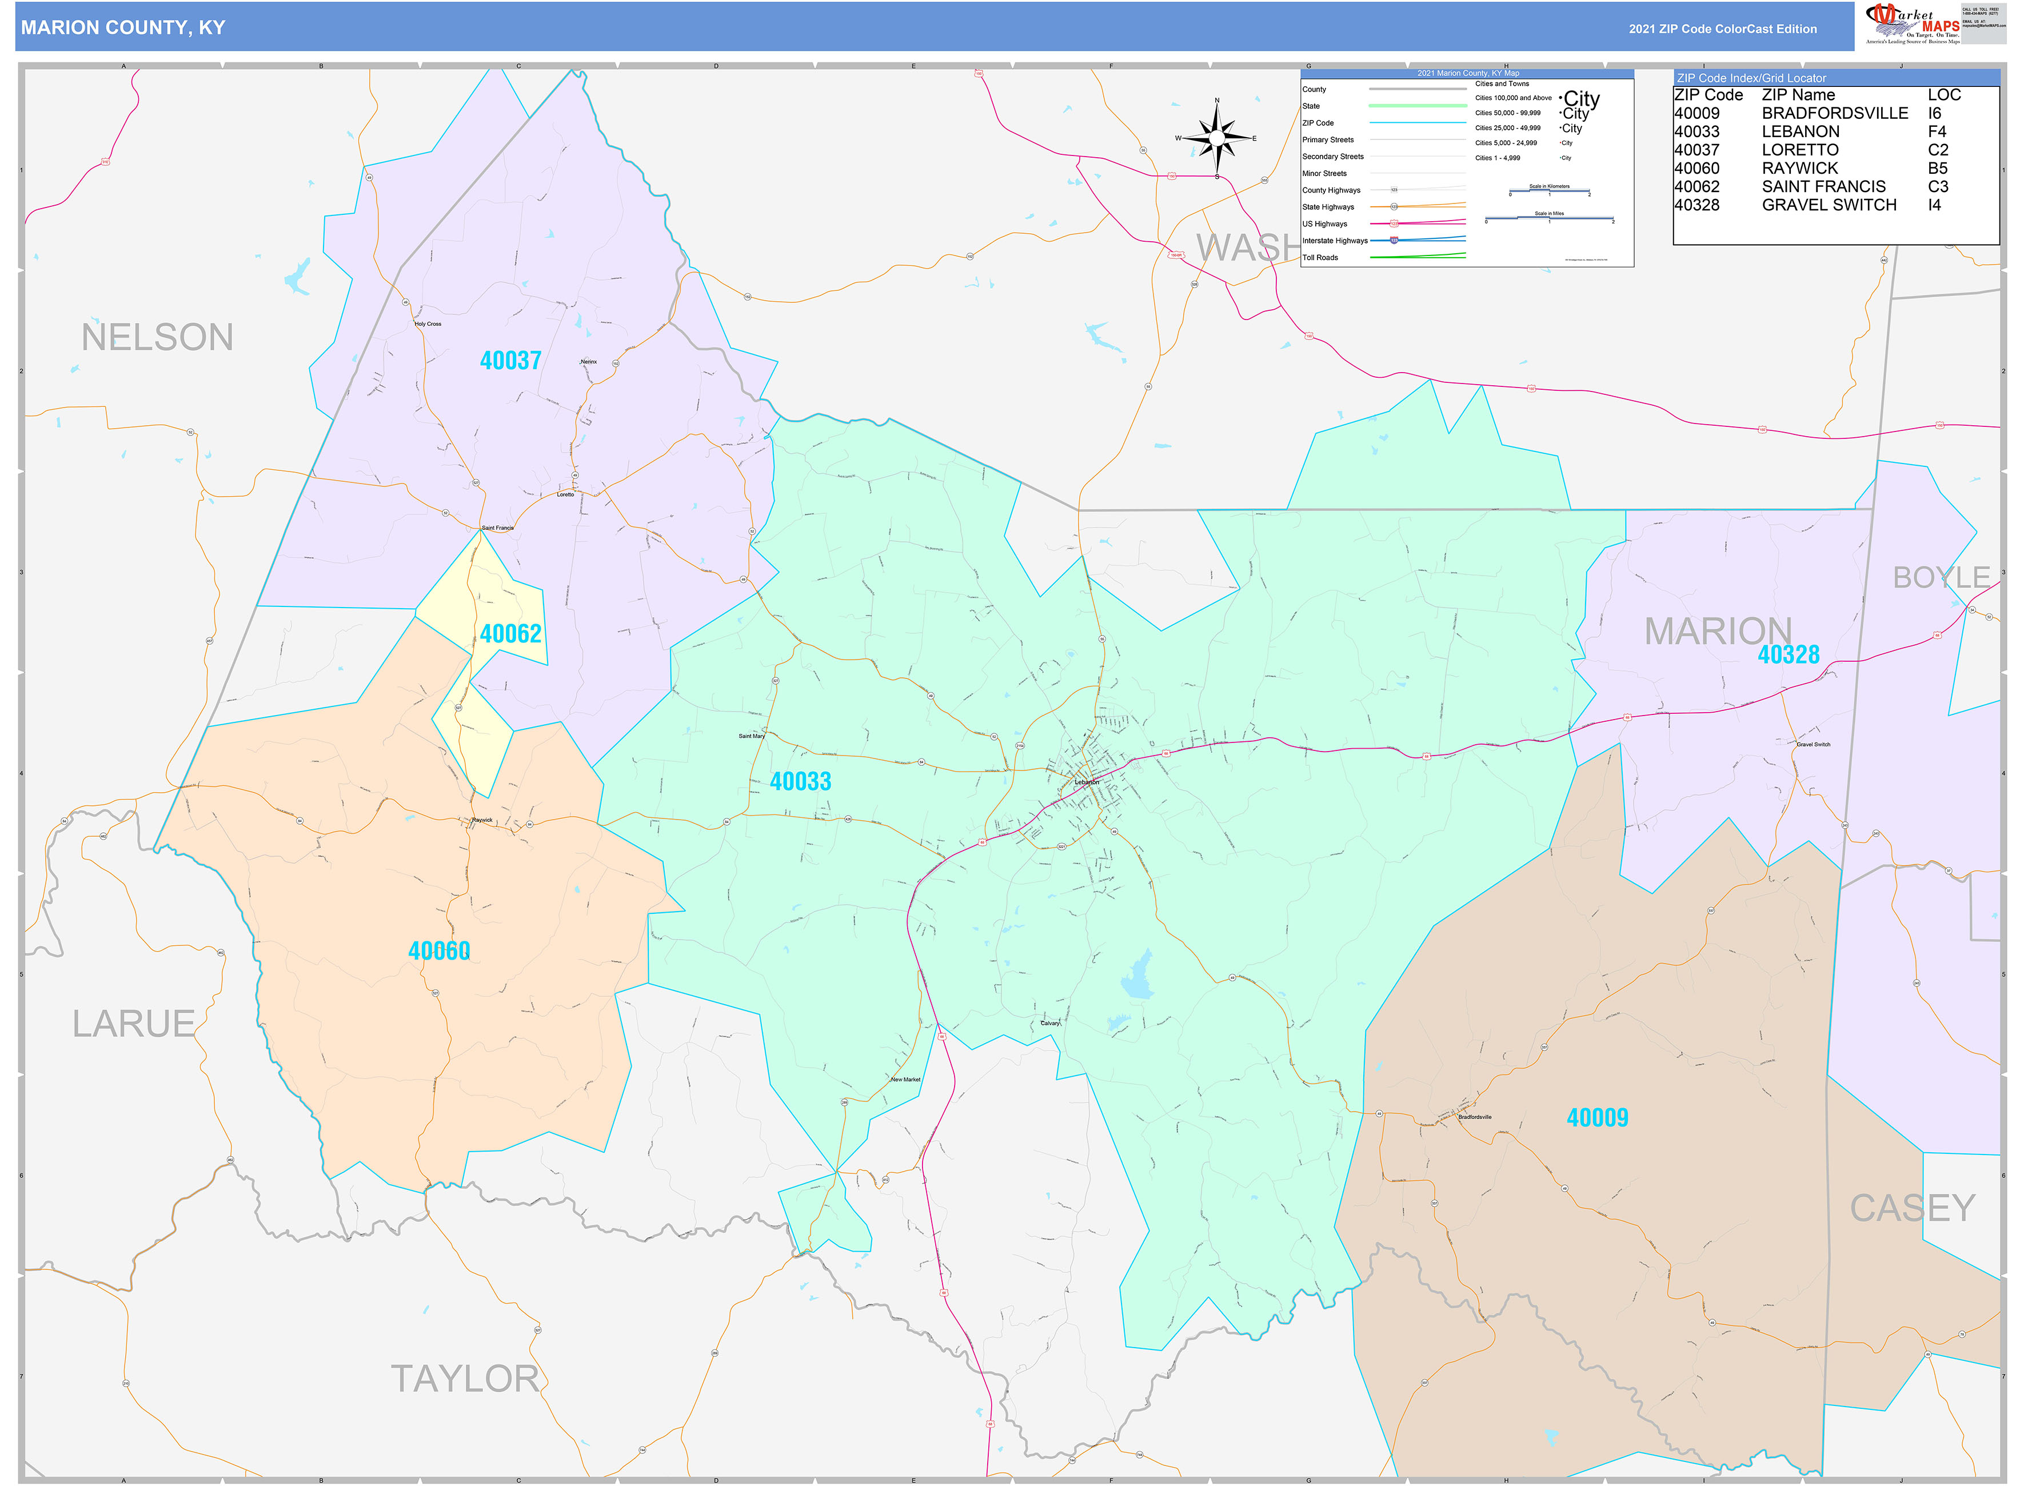The height and width of the screenshot is (1486, 2024).
Task: Select the red city dot for Cities 5,000-24,999
Action: click(1561, 143)
